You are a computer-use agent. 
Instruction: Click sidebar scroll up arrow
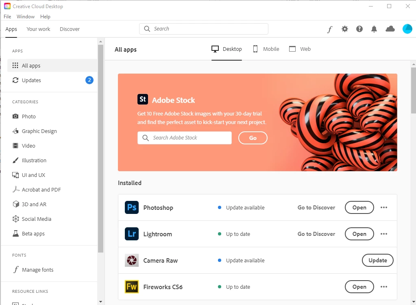[x=100, y=41]
